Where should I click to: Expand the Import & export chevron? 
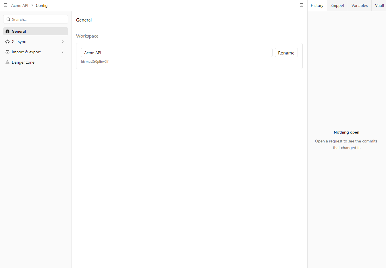[x=63, y=52]
